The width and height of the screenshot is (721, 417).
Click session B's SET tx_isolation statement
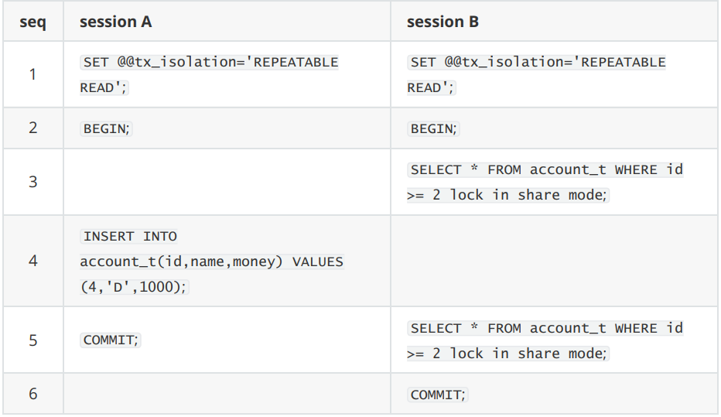(537, 74)
